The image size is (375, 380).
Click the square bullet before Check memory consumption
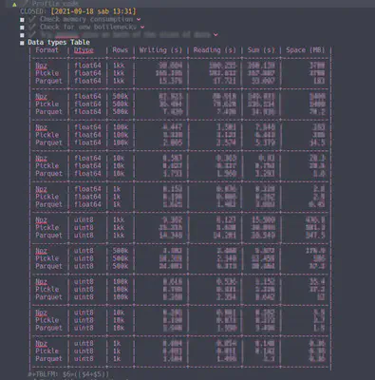point(22,20)
